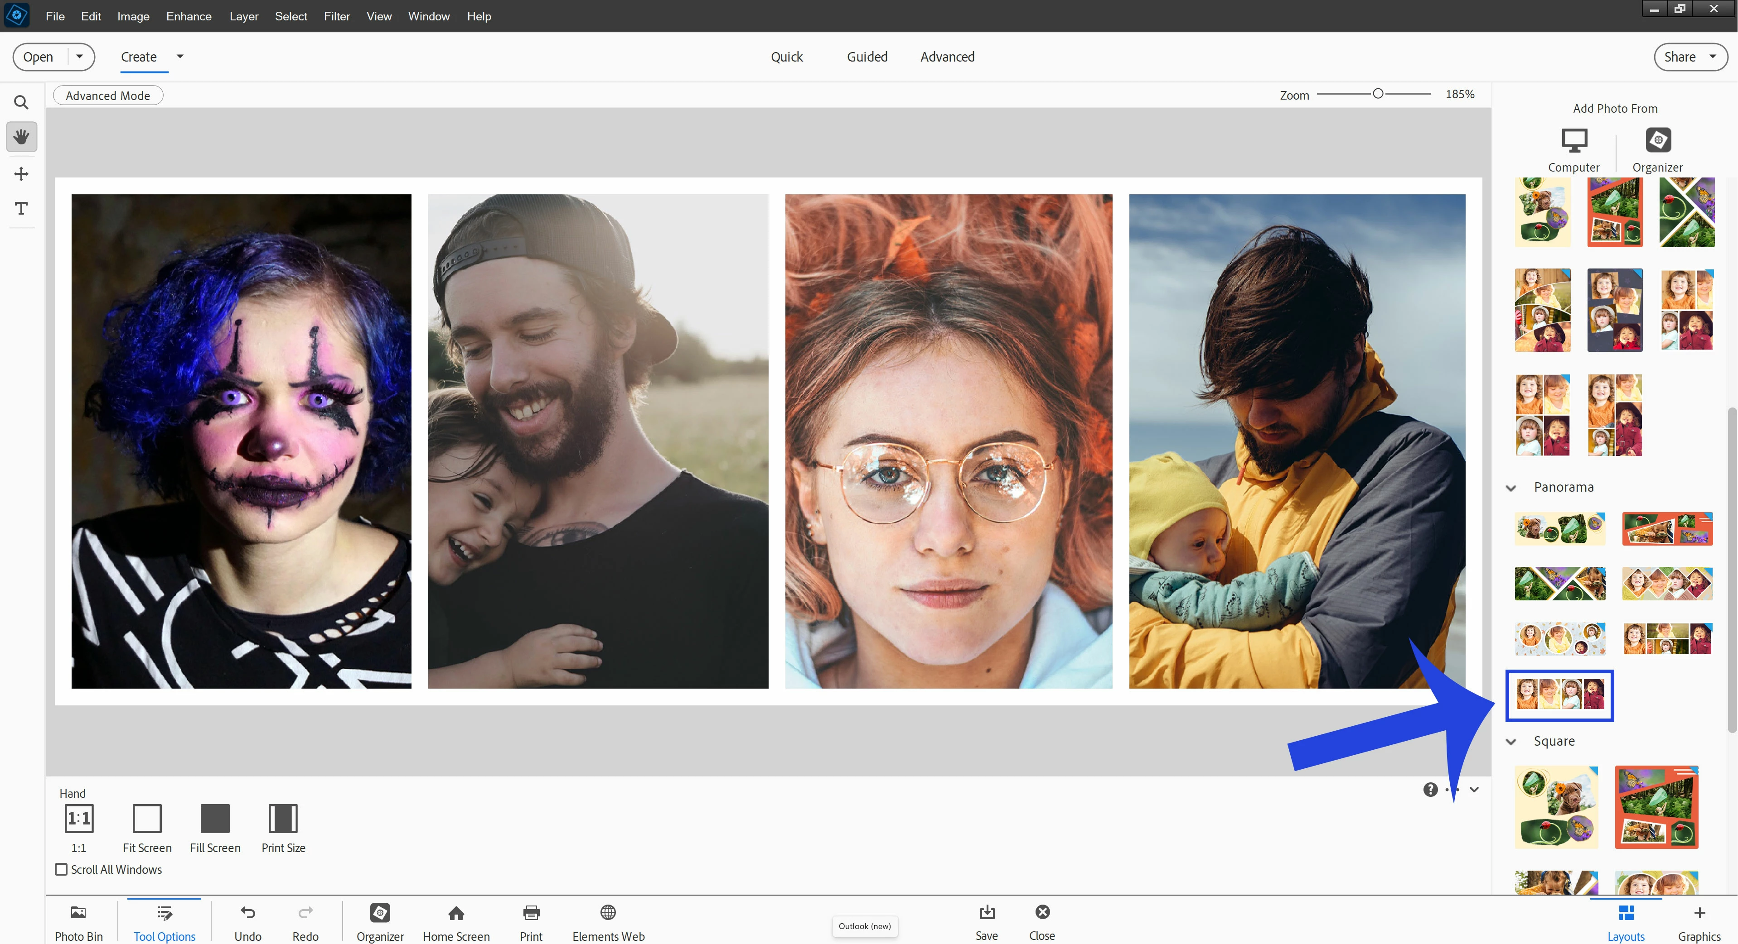Image resolution: width=1738 pixels, height=944 pixels.
Task: Show the Layouts panel
Action: pos(1625,922)
